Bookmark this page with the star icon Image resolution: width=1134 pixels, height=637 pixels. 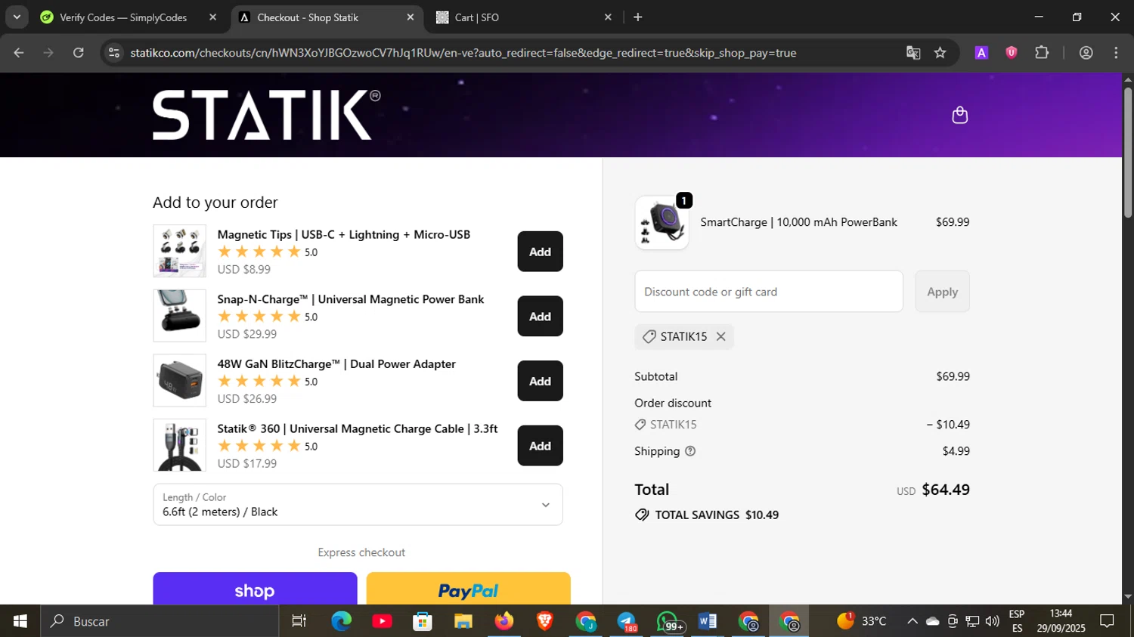[x=940, y=53]
